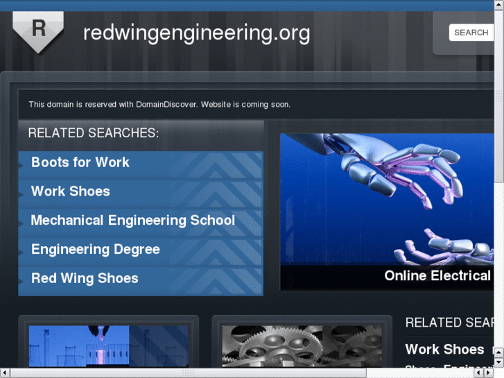Open the Boots for Work link
This screenshot has width=504, height=378.
tap(80, 162)
